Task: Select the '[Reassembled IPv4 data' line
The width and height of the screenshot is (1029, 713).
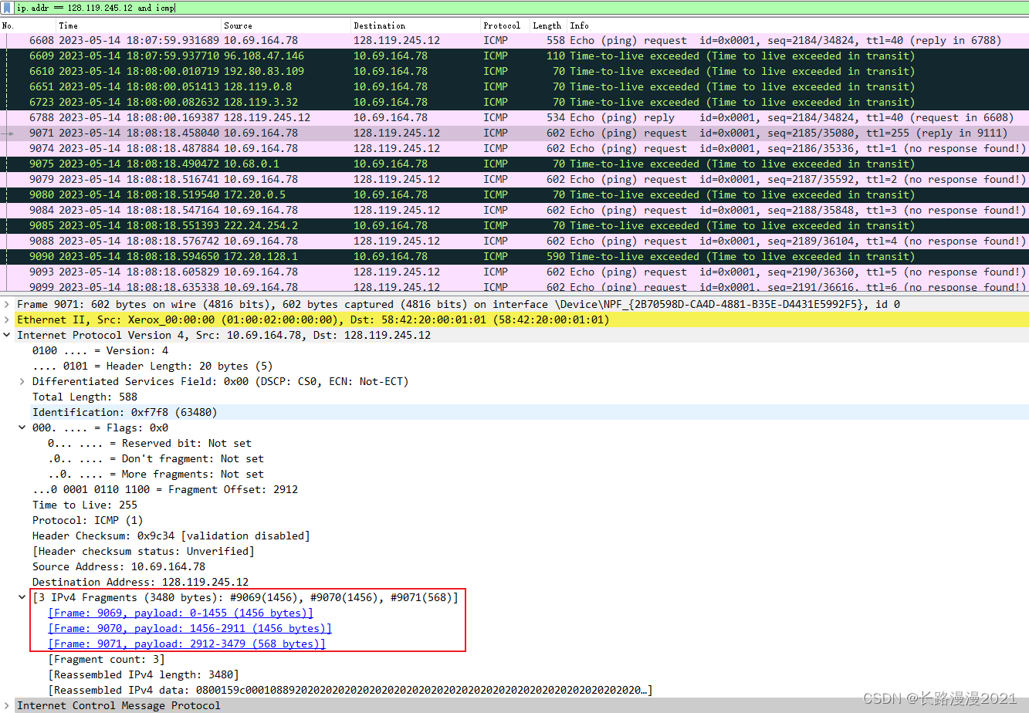Action: tap(350, 690)
